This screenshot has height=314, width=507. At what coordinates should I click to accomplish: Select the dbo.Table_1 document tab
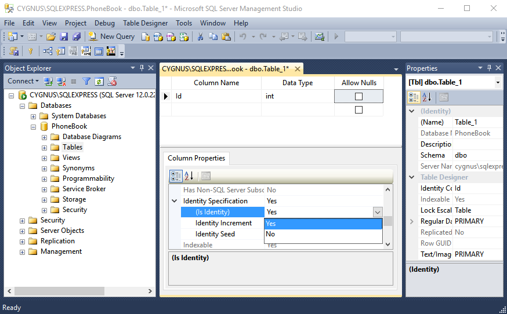click(226, 69)
